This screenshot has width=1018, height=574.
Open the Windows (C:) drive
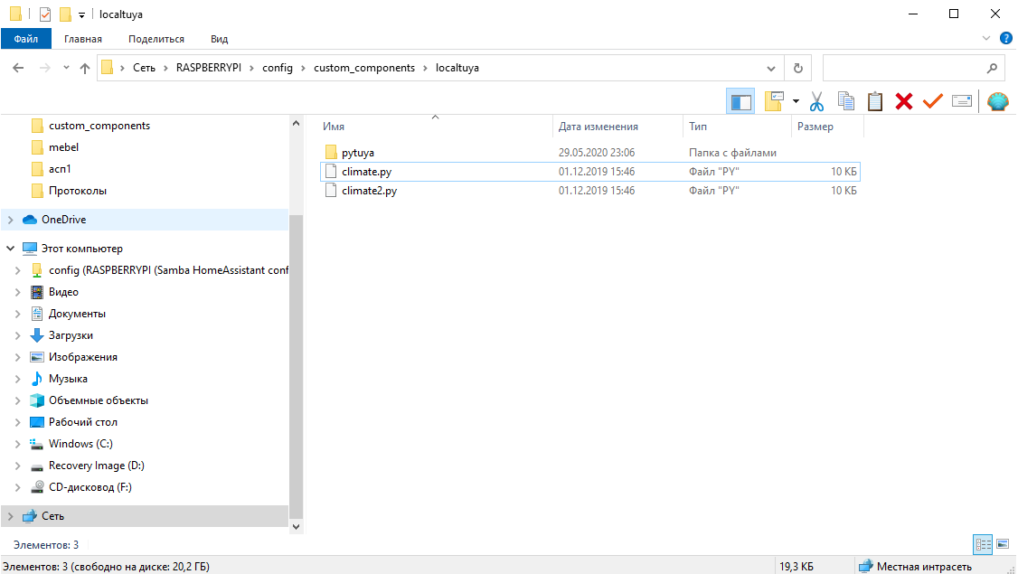80,444
